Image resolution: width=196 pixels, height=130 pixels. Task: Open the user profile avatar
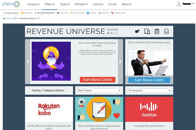pyautogui.click(x=179, y=4)
